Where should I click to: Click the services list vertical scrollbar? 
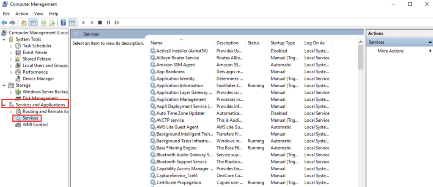pyautogui.click(x=360, y=113)
